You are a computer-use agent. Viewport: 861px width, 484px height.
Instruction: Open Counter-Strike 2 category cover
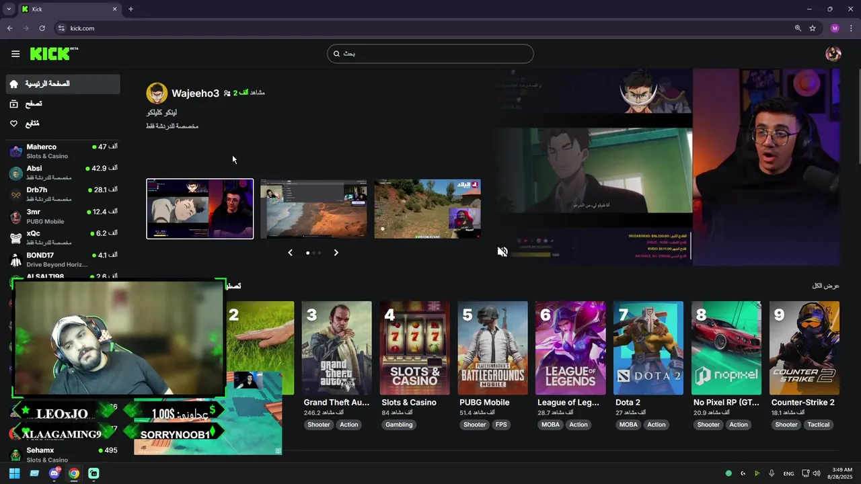click(x=804, y=348)
